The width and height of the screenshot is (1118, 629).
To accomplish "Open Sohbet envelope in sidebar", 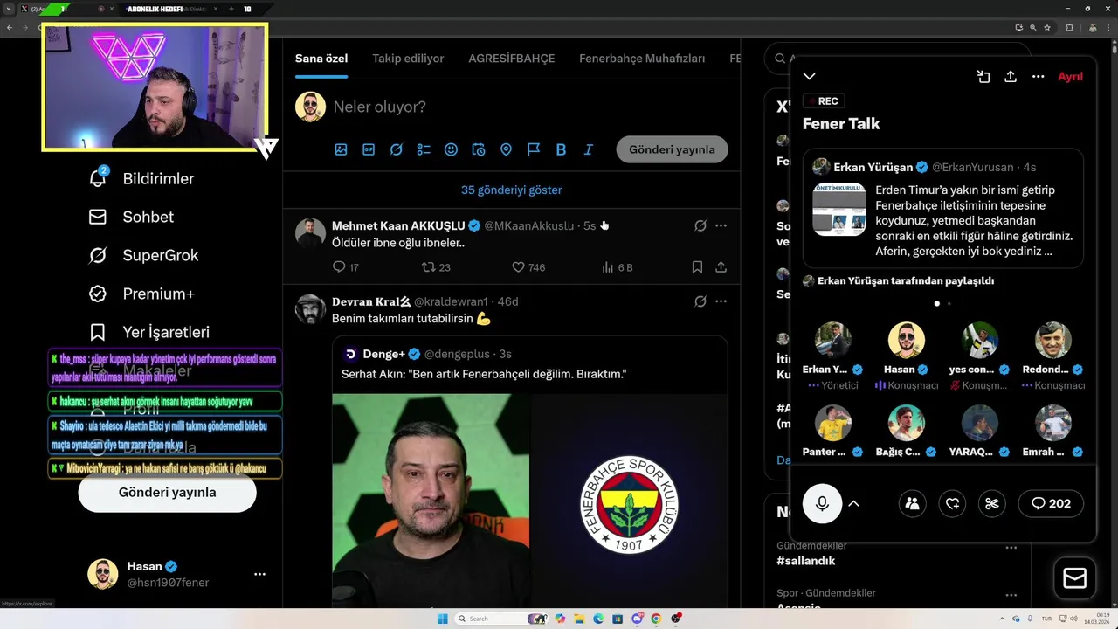I will (x=98, y=217).
